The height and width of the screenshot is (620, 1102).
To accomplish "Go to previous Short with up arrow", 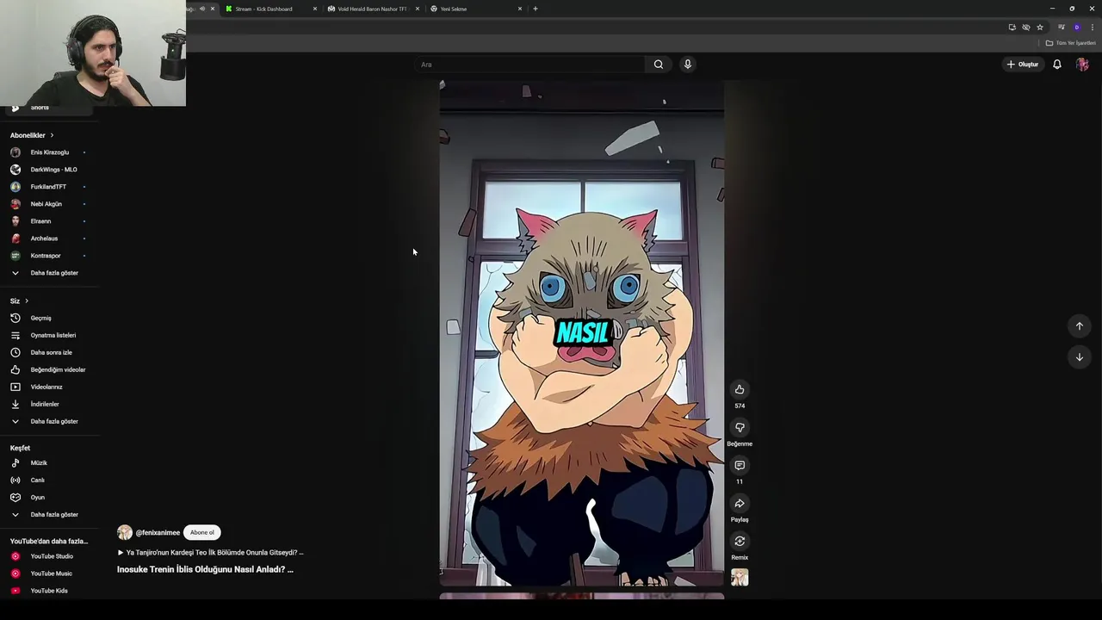I will point(1080,326).
